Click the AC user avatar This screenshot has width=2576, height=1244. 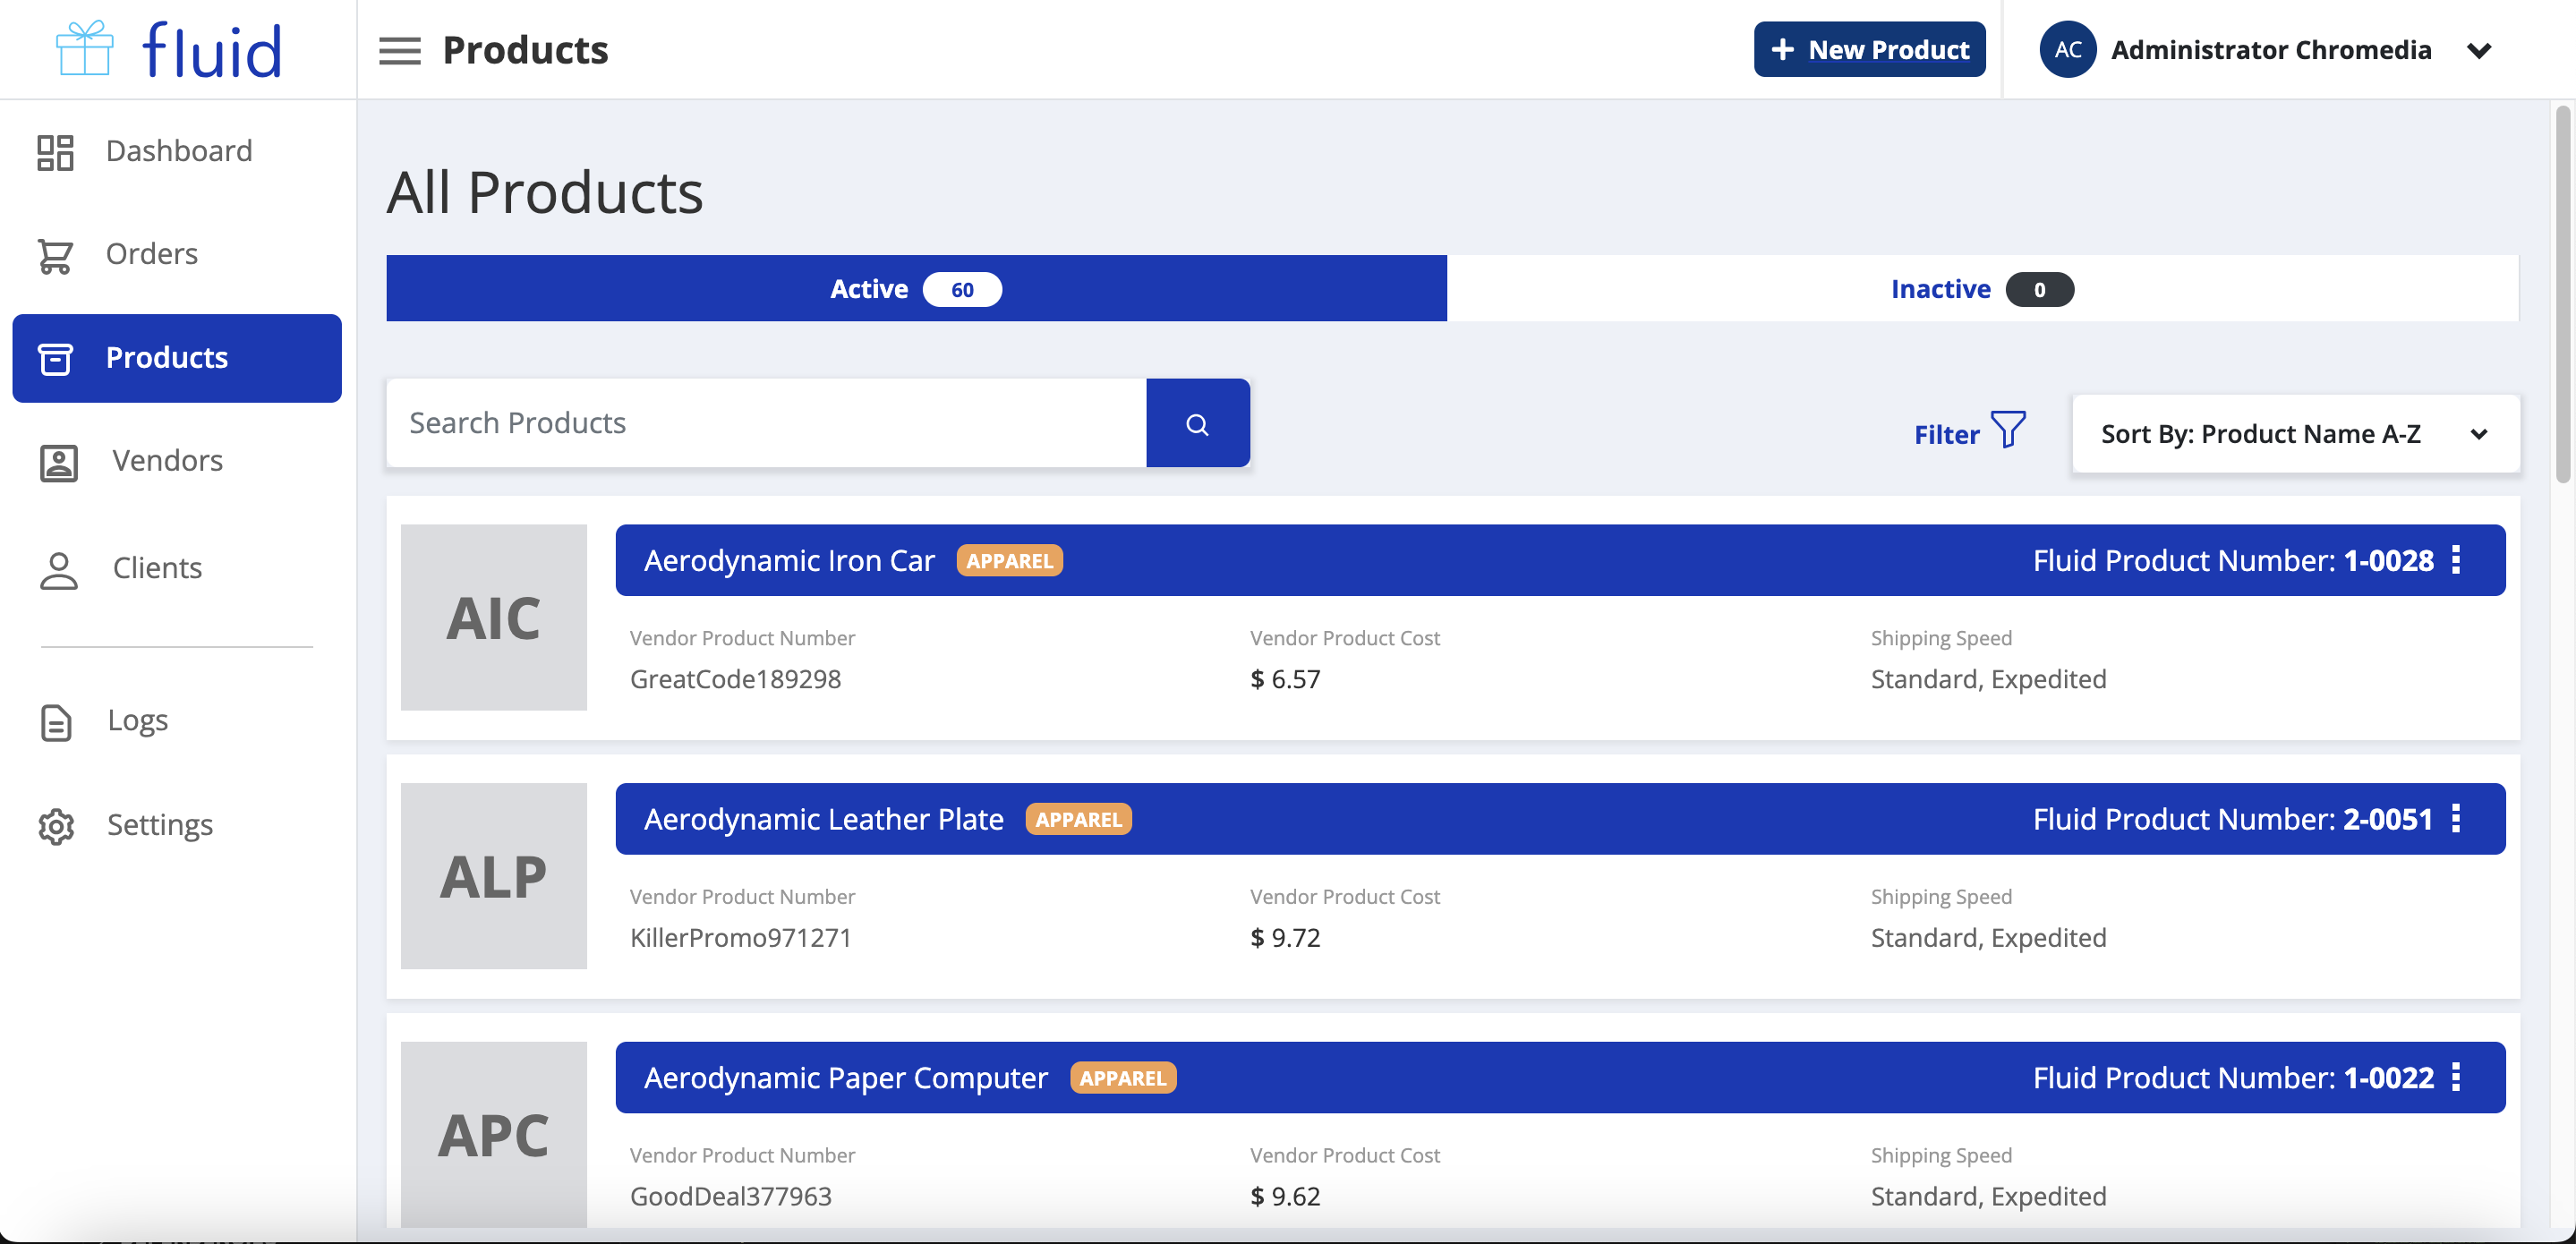coord(2067,50)
